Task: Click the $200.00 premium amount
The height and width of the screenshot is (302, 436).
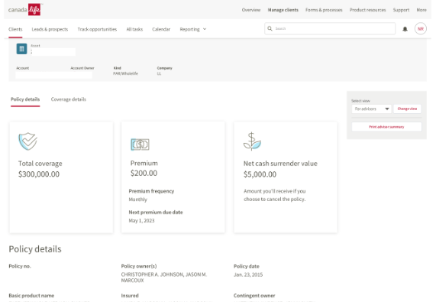Action: pos(144,173)
